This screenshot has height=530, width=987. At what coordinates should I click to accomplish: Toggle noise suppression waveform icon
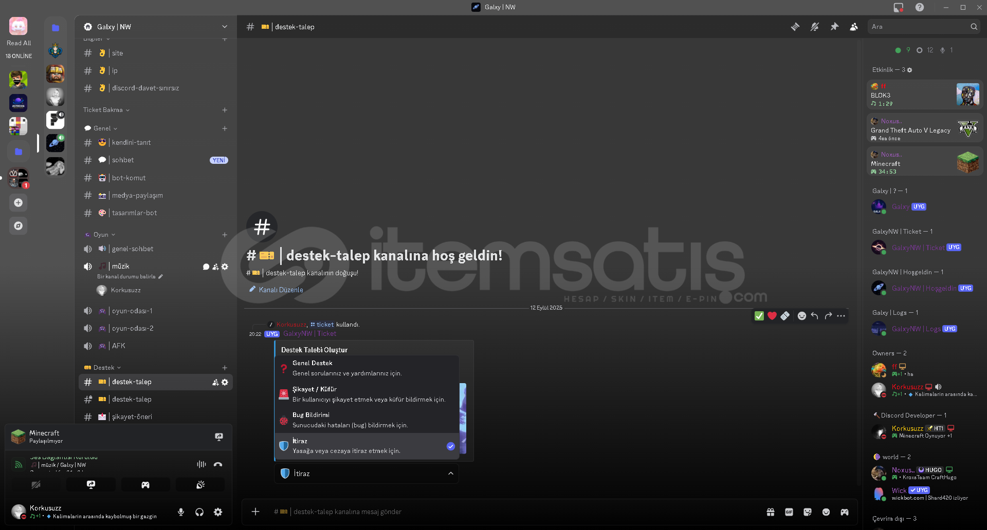(x=201, y=464)
